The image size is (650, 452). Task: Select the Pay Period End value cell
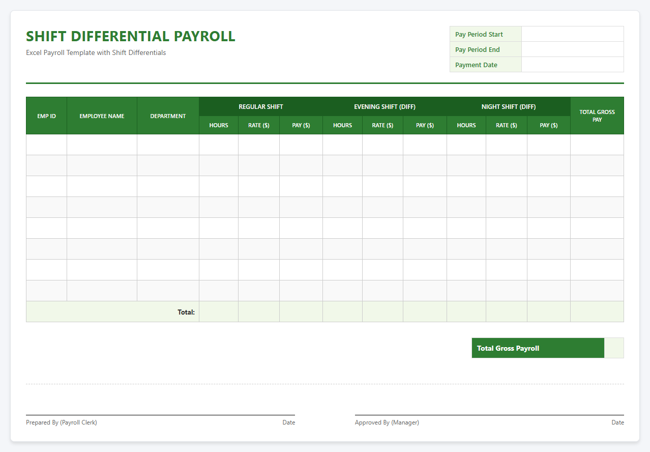(x=572, y=49)
